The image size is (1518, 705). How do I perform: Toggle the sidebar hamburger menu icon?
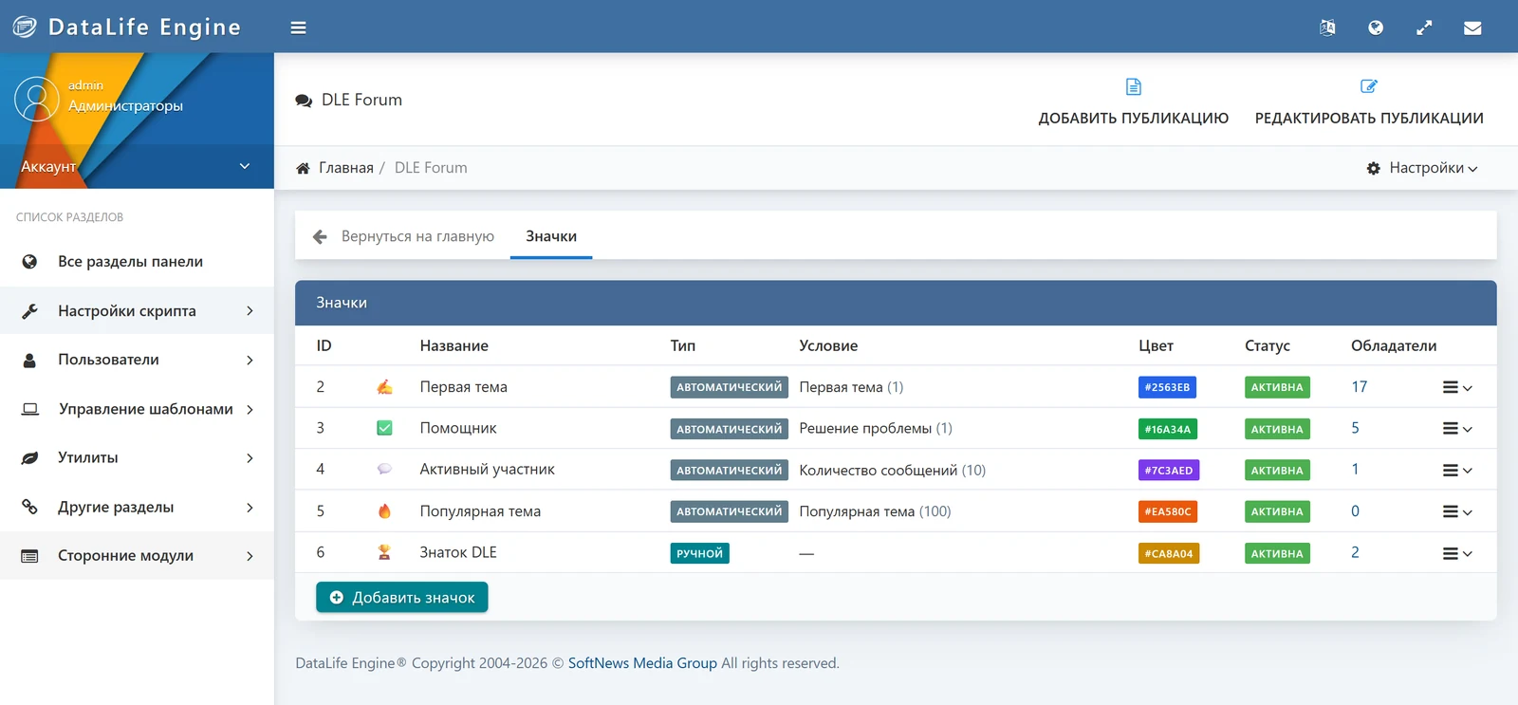click(298, 28)
